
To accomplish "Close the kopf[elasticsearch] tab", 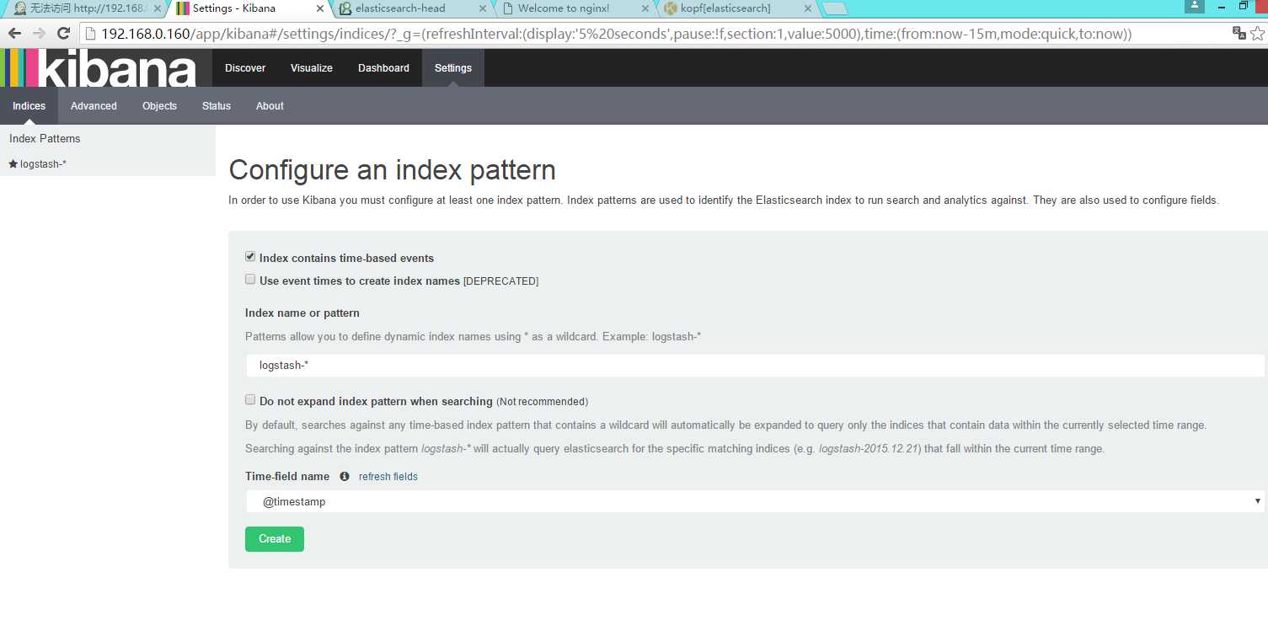I will click(x=807, y=8).
